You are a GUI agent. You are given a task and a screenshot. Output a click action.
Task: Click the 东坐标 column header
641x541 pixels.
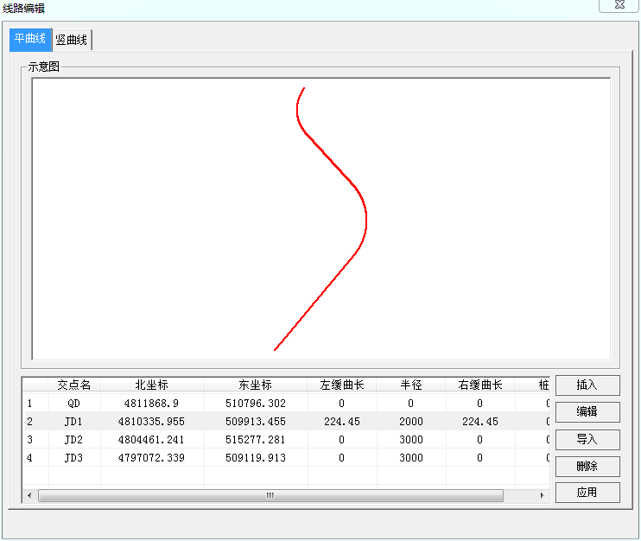(255, 385)
